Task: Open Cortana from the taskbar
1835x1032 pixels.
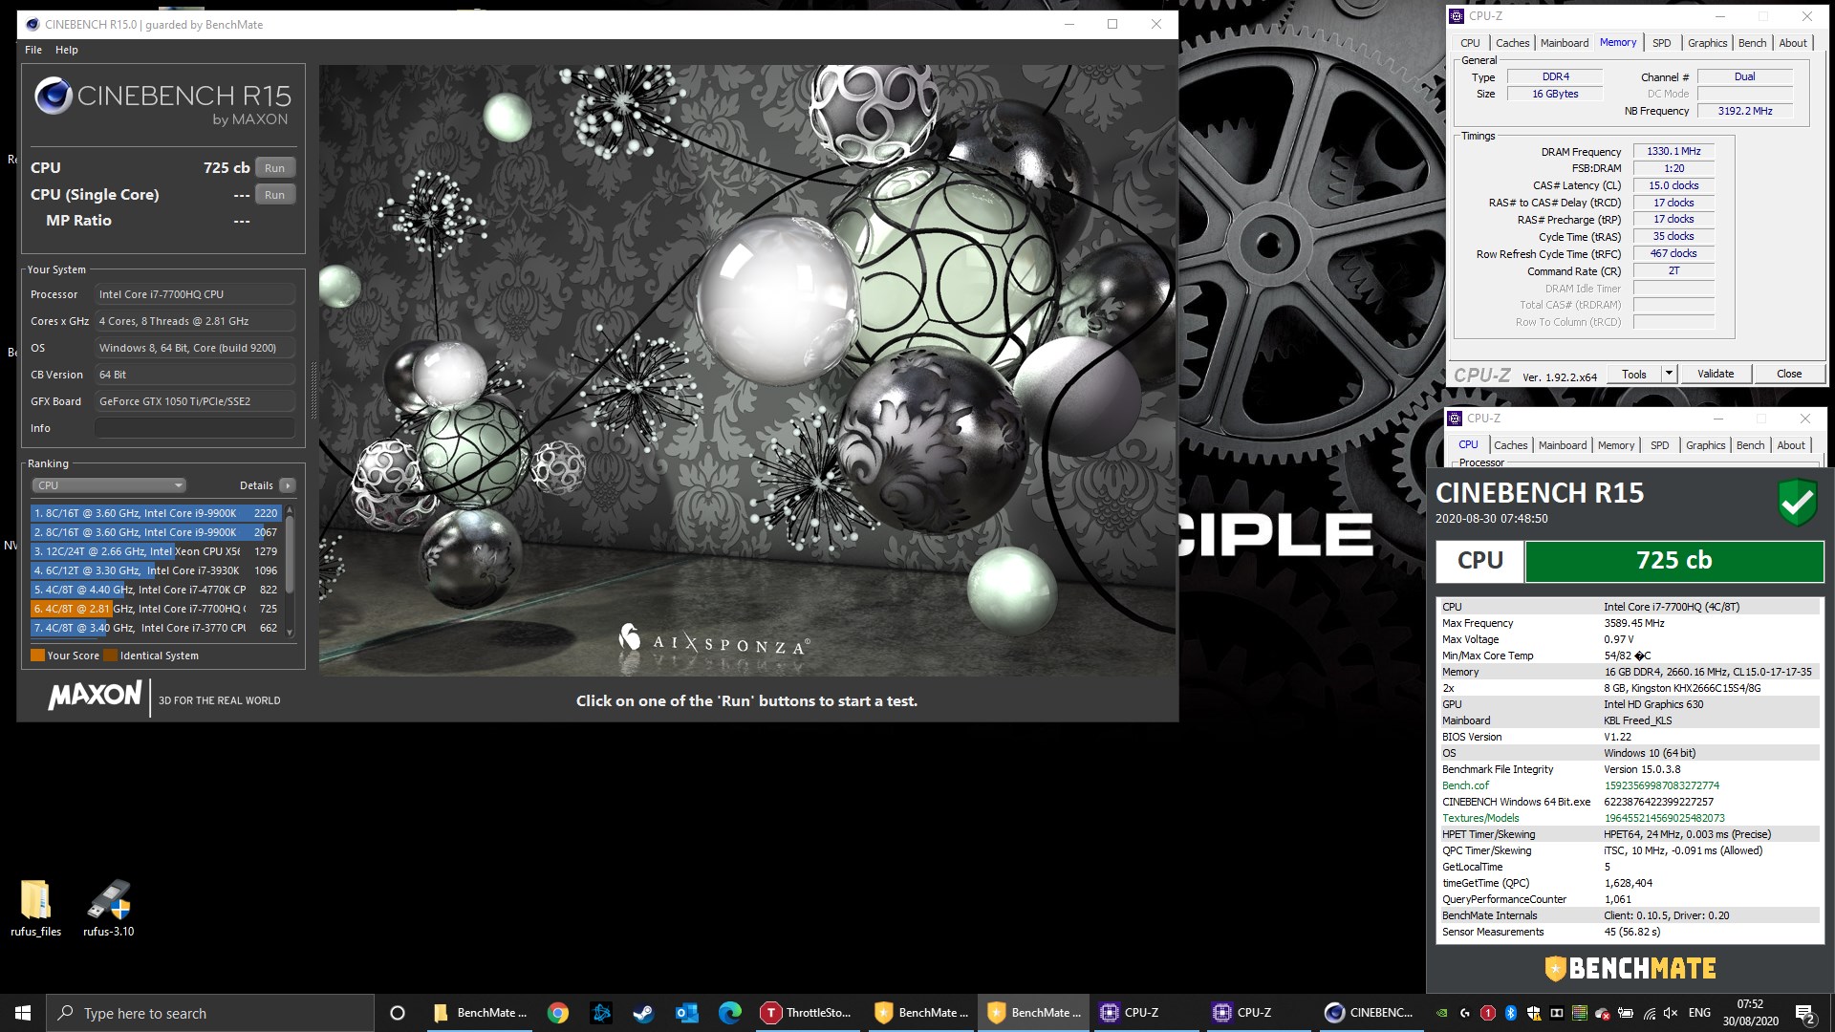Action: (x=398, y=1013)
